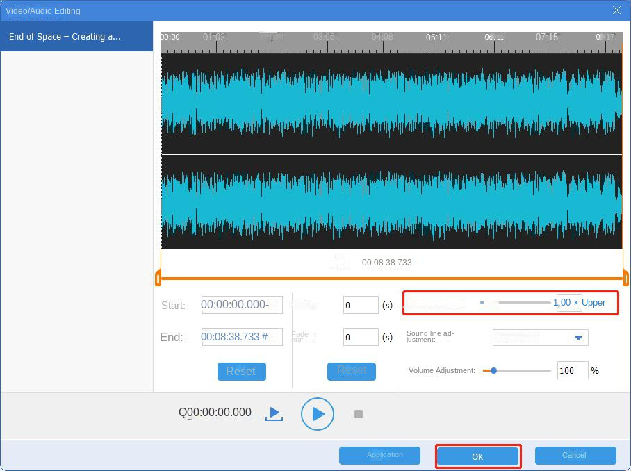Reset the Start and End trim times
Image resolution: width=631 pixels, height=471 pixels.
tap(241, 372)
